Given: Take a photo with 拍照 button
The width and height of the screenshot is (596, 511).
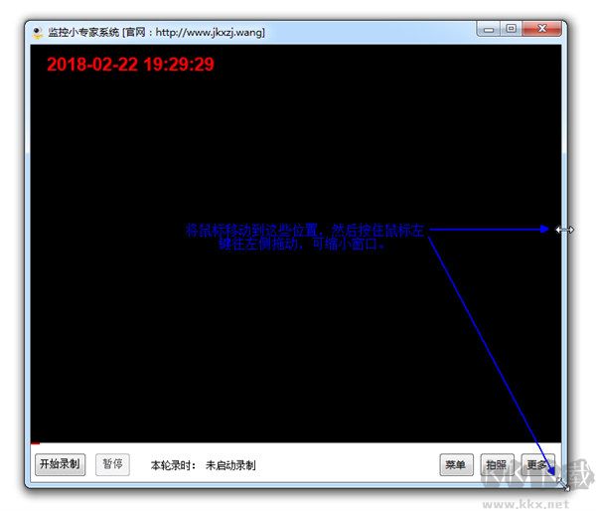Looking at the screenshot, I should [x=498, y=464].
